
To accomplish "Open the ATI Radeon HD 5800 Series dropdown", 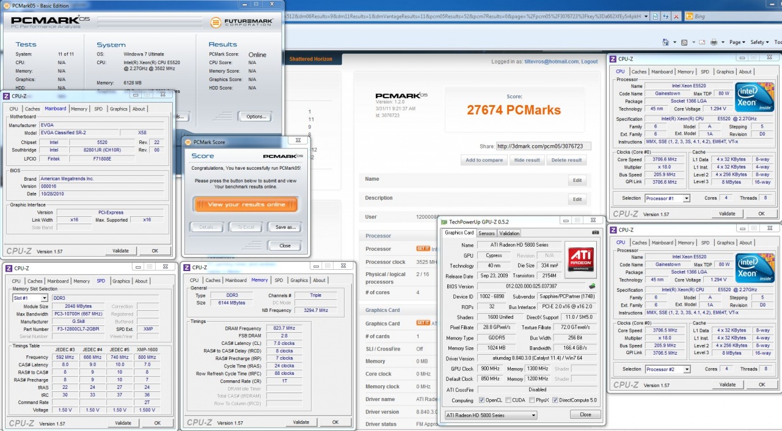I will tap(491, 415).
